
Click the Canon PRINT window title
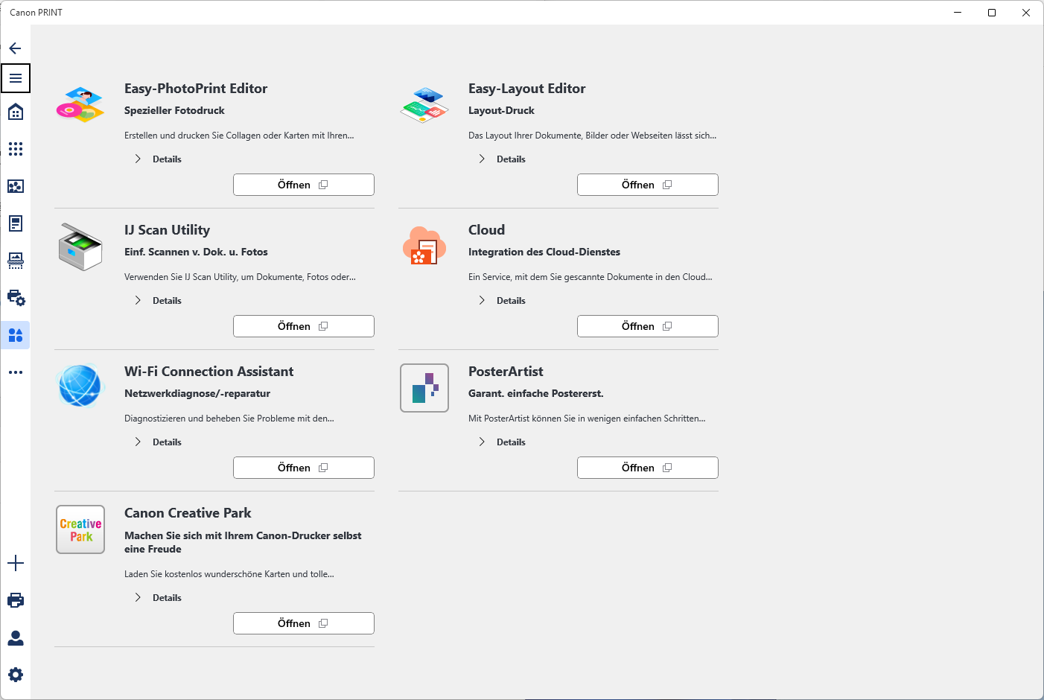click(36, 13)
